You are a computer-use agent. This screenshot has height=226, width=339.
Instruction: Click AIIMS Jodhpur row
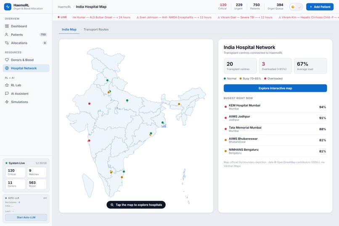[275, 118]
